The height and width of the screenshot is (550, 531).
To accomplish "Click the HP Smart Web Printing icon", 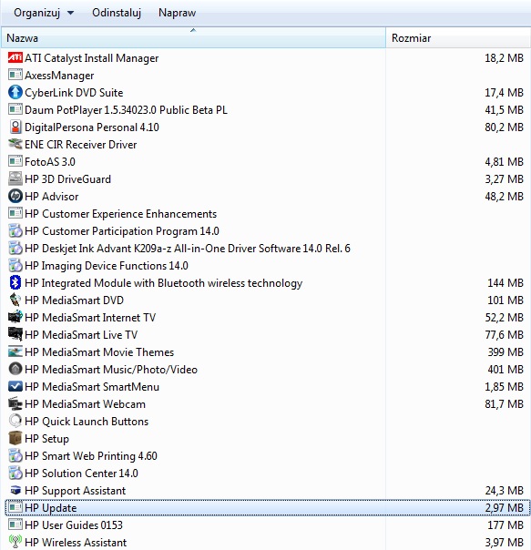I will coord(15,455).
